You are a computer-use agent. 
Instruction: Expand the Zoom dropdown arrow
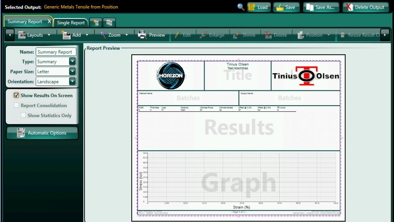click(x=127, y=35)
